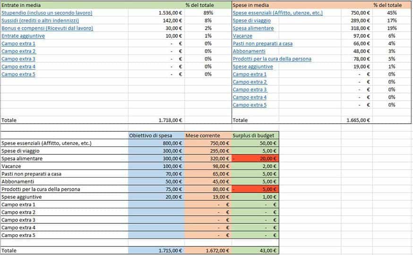Open the Spese essenziali link in Spese in media
The width and height of the screenshot is (413, 255).
click(x=277, y=13)
